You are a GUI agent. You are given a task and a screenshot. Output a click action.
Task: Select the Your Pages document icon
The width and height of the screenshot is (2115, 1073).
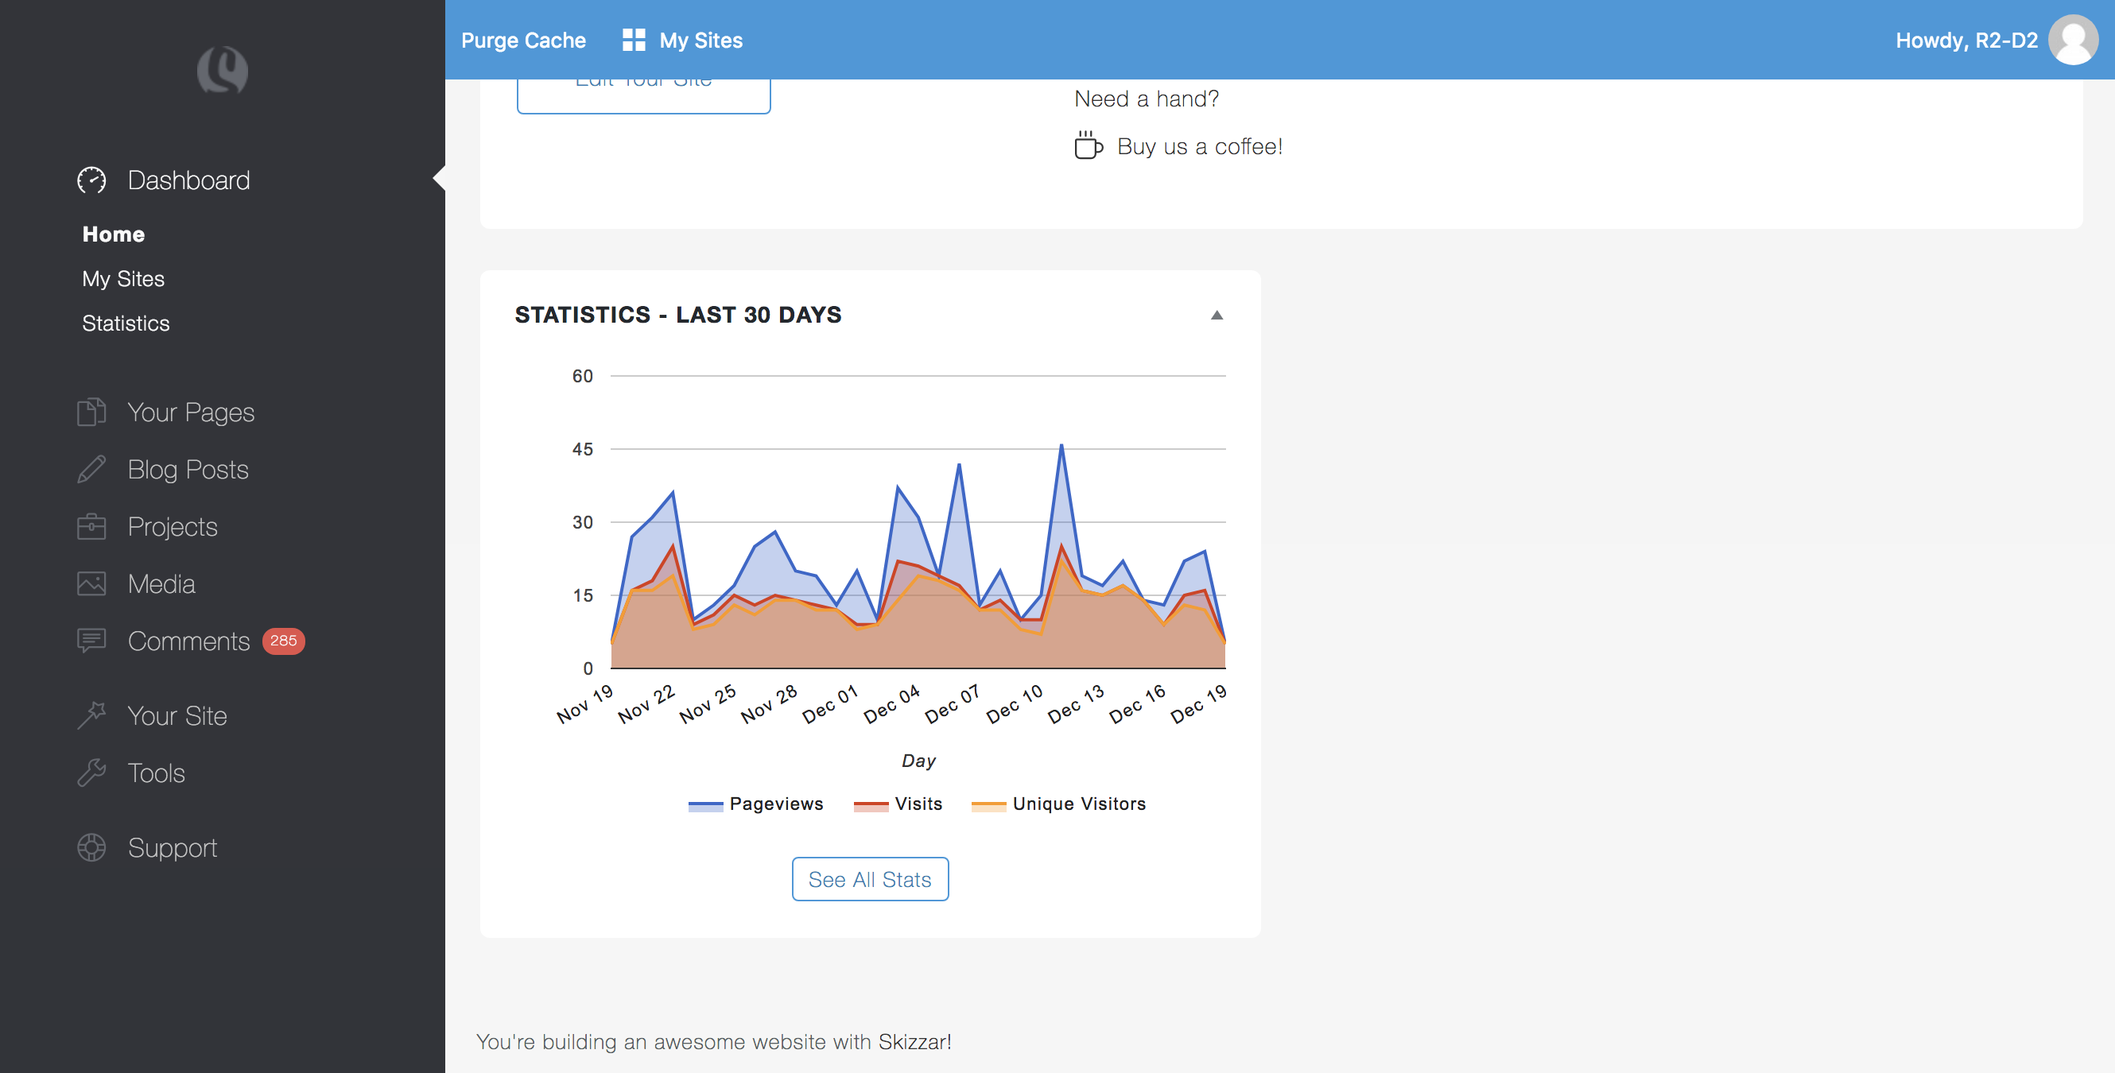(x=91, y=411)
